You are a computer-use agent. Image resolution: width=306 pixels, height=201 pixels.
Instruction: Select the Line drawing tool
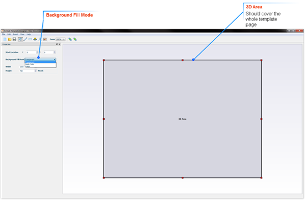[25, 39]
